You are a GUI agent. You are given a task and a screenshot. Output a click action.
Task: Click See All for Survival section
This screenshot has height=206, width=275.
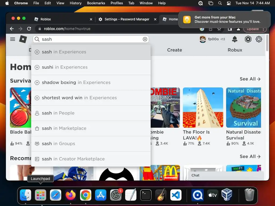point(250,79)
